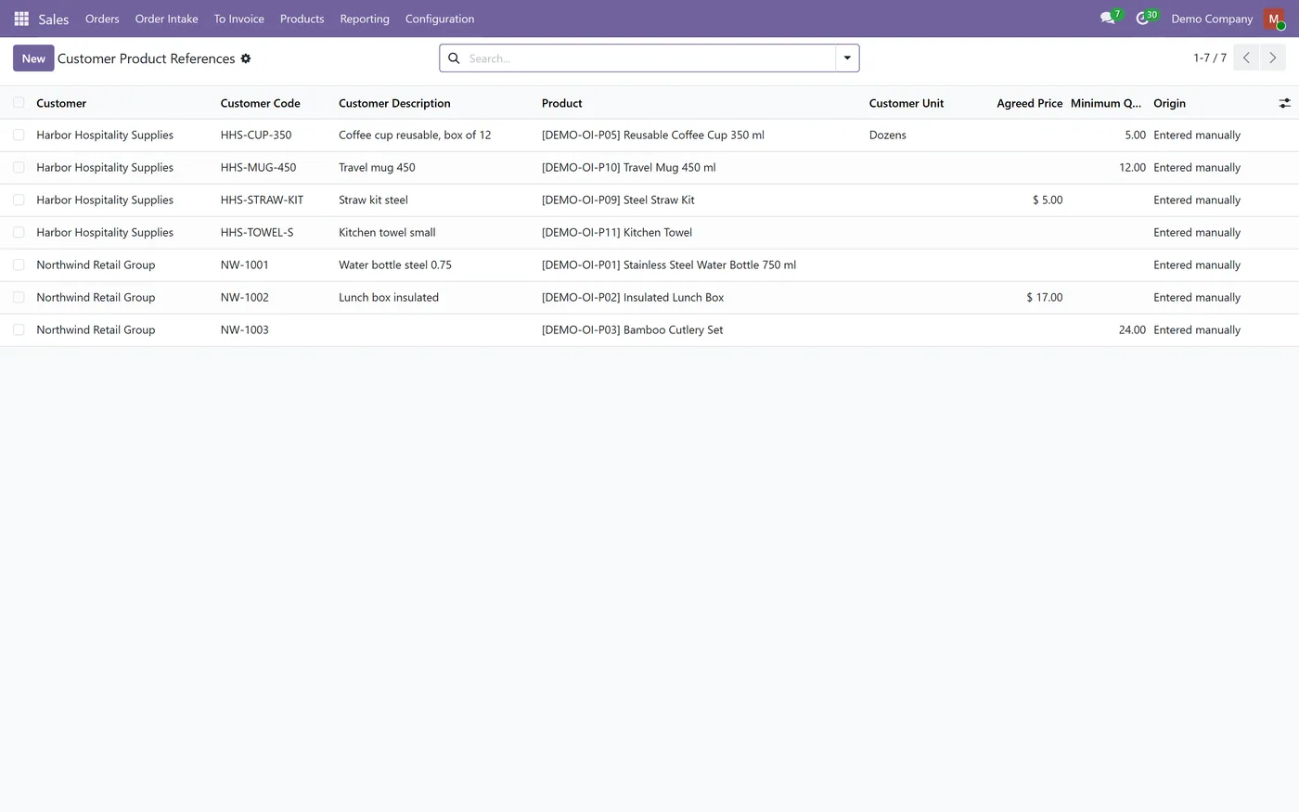Image resolution: width=1299 pixels, height=812 pixels.
Task: Click the 12.00 minimum quantity cell
Action: tap(1132, 168)
